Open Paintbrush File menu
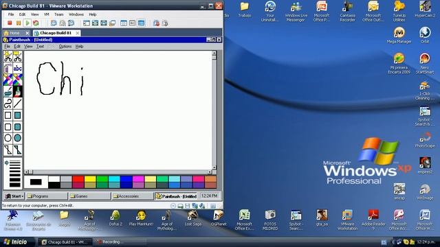The width and height of the screenshot is (440, 247). (8, 47)
